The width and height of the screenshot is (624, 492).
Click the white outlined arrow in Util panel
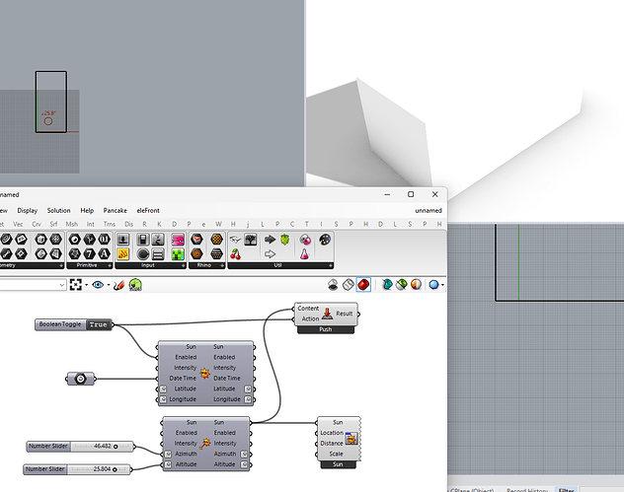tap(270, 253)
